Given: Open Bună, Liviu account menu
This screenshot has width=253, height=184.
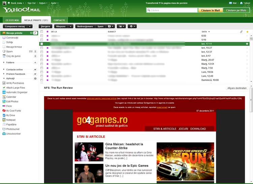Looking at the screenshot, I should point(18,3).
